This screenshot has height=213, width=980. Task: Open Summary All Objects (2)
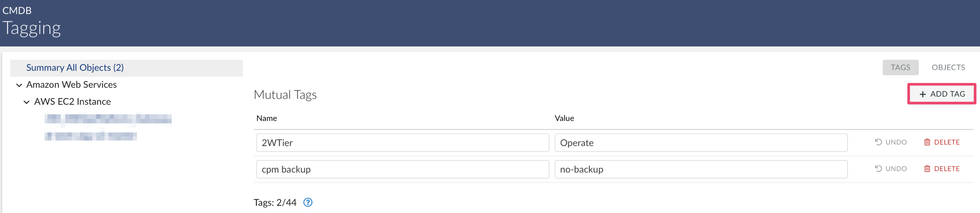click(x=75, y=68)
